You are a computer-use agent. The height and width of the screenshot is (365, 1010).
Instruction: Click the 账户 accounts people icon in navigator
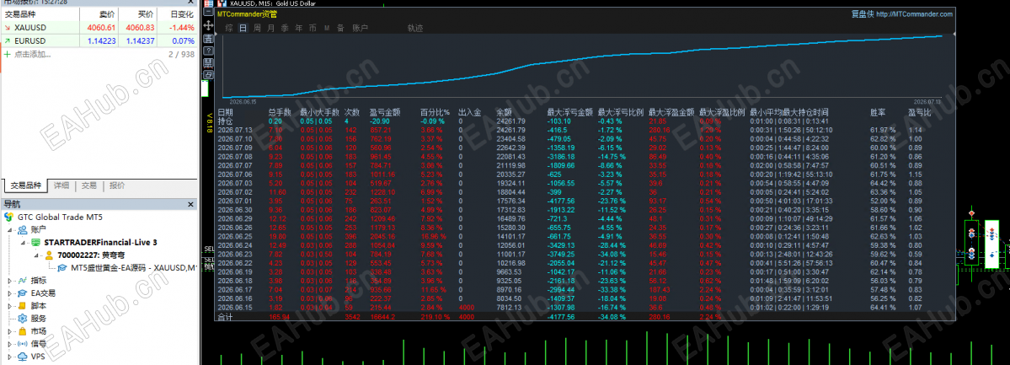[23, 229]
